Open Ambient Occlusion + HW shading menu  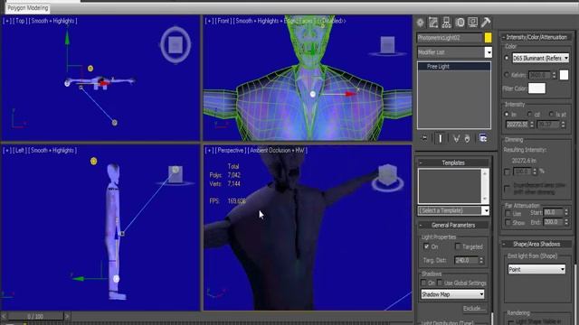(x=278, y=151)
